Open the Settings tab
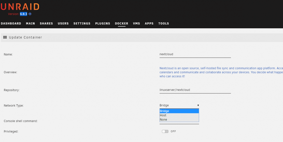The image size is (283, 142). (x=82, y=23)
